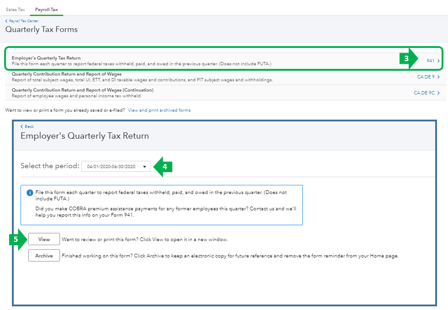Open the Select the period dropdown
Image resolution: width=448 pixels, height=310 pixels.
(116, 167)
